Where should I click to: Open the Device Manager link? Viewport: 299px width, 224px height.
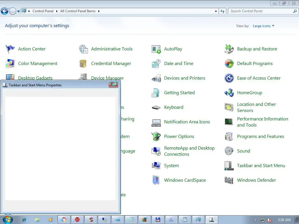(x=107, y=78)
